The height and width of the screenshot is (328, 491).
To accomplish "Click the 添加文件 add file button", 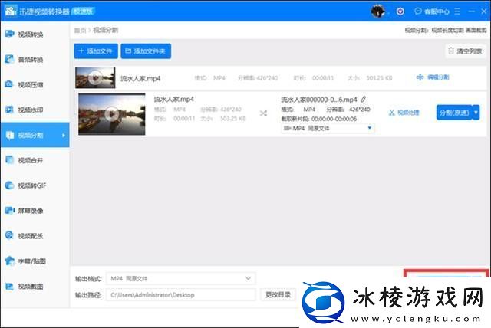I will click(96, 51).
